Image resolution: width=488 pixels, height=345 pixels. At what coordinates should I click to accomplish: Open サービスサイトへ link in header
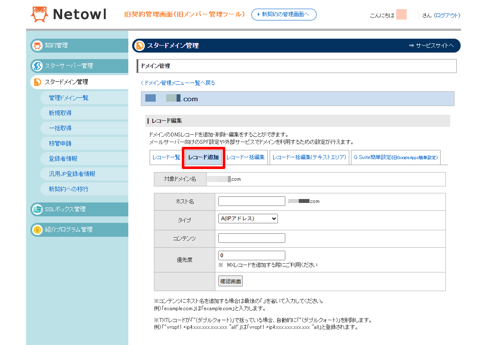click(x=431, y=46)
